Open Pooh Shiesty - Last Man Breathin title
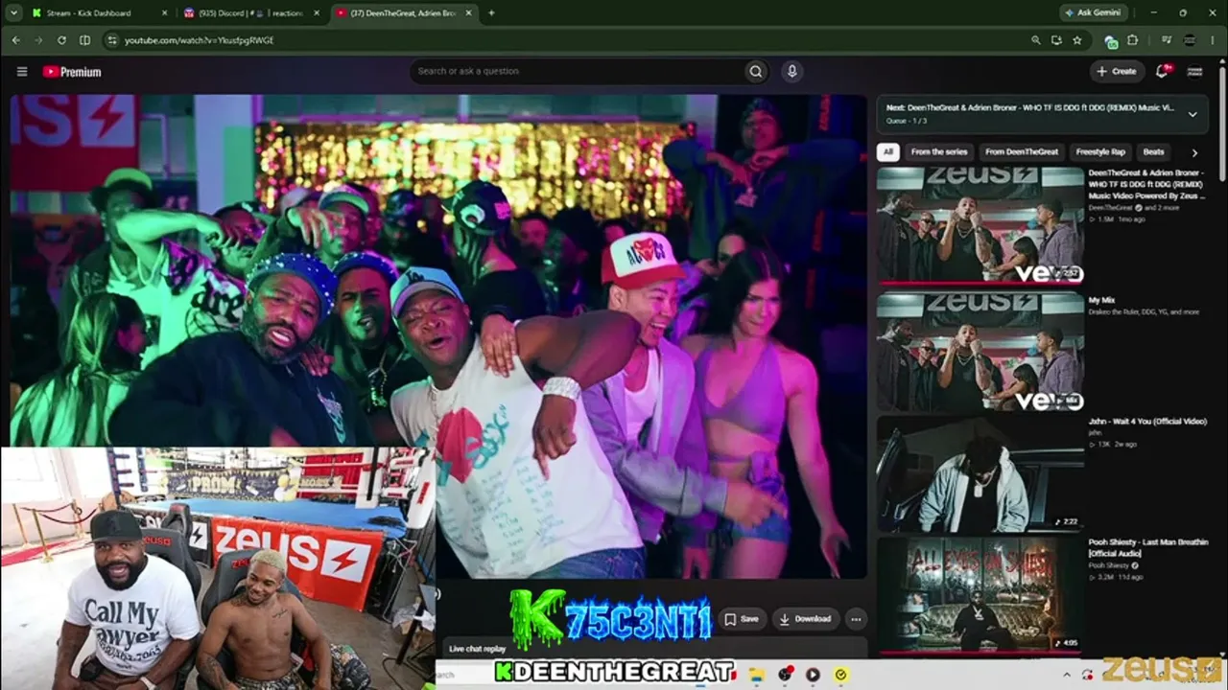Viewport: 1228px width, 690px height. click(x=1148, y=548)
